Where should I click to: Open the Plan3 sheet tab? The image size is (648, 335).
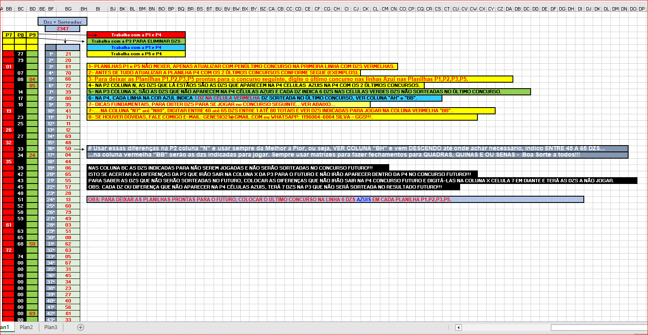click(51, 327)
